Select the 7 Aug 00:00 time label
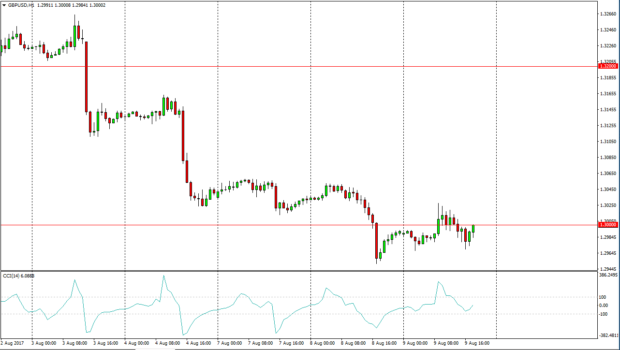 [229, 343]
